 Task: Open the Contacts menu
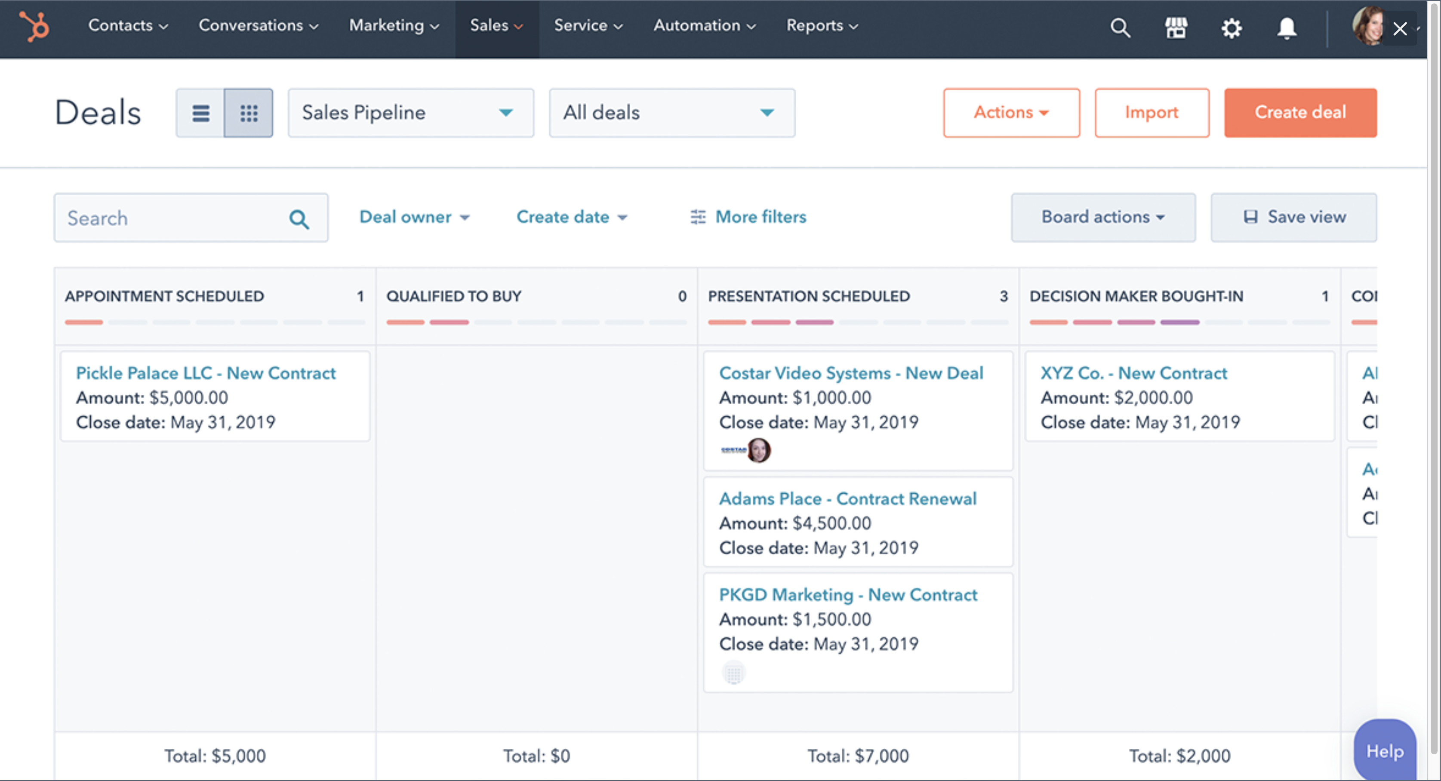click(128, 26)
